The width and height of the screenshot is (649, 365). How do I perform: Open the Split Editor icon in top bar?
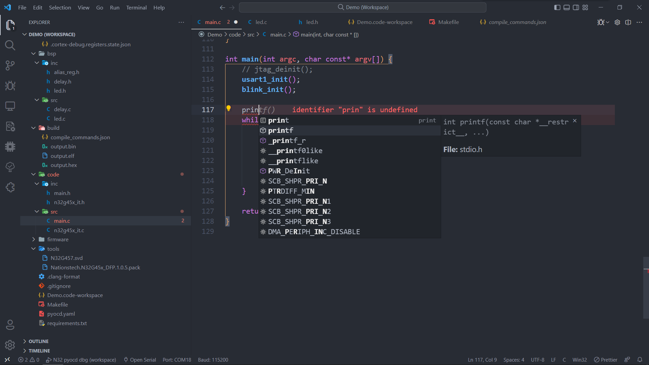click(628, 22)
